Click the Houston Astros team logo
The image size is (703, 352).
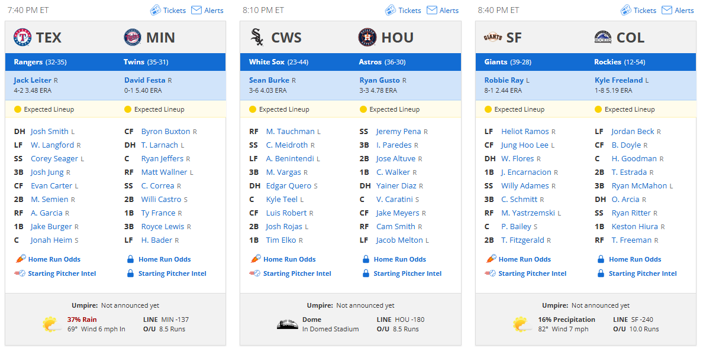(367, 38)
